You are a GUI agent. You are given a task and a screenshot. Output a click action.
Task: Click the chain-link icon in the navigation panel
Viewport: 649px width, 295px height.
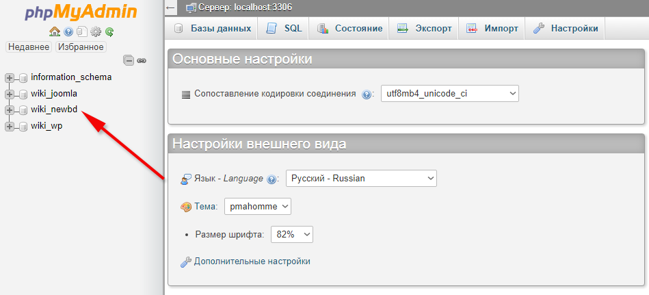coord(142,60)
